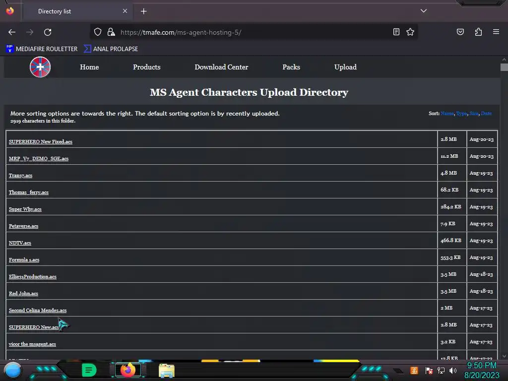Open the taskbar clock showing 9:50 PM

pyautogui.click(x=482, y=370)
